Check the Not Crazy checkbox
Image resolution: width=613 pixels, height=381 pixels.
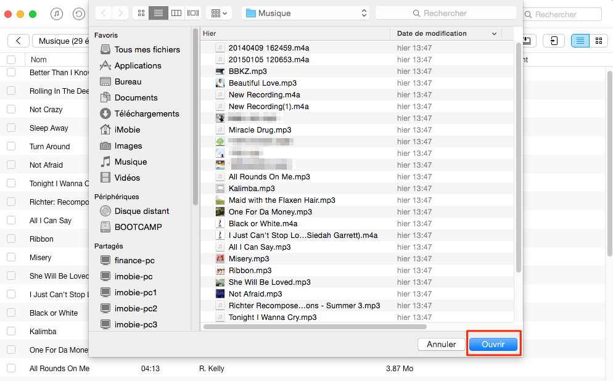[x=11, y=109]
